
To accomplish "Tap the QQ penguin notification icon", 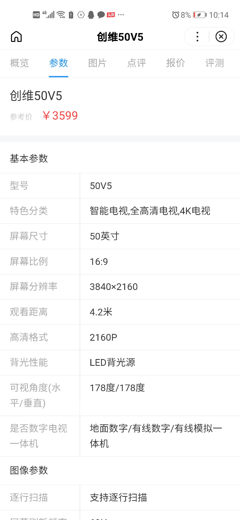I will (91, 15).
